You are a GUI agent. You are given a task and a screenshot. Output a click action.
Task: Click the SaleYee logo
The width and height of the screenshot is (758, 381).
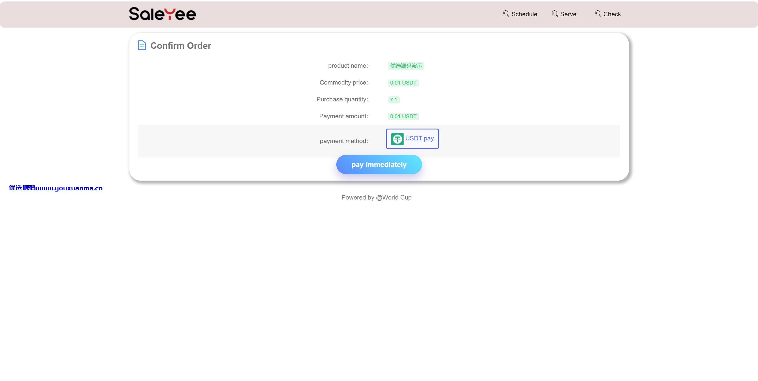(163, 14)
